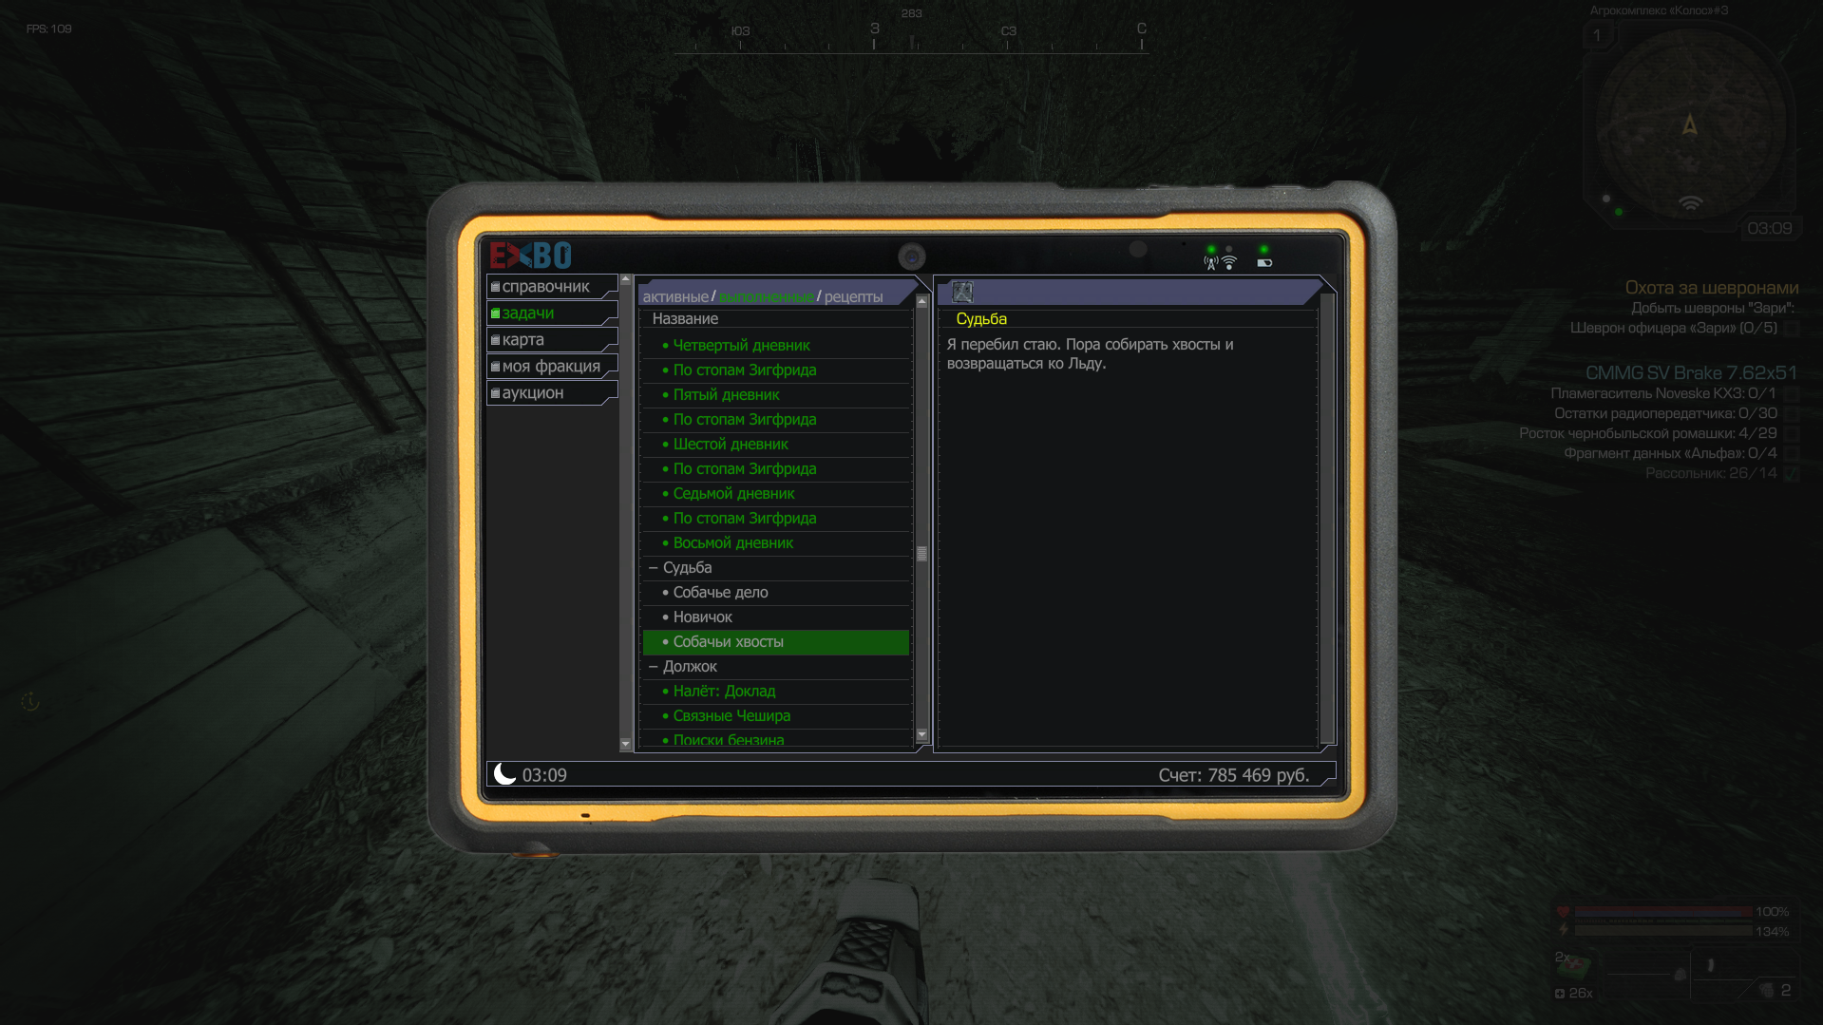Image resolution: width=1823 pixels, height=1025 pixels.
Task: Toggle checkbox for Шеврон офицера «Зари»
Action: click(1792, 329)
